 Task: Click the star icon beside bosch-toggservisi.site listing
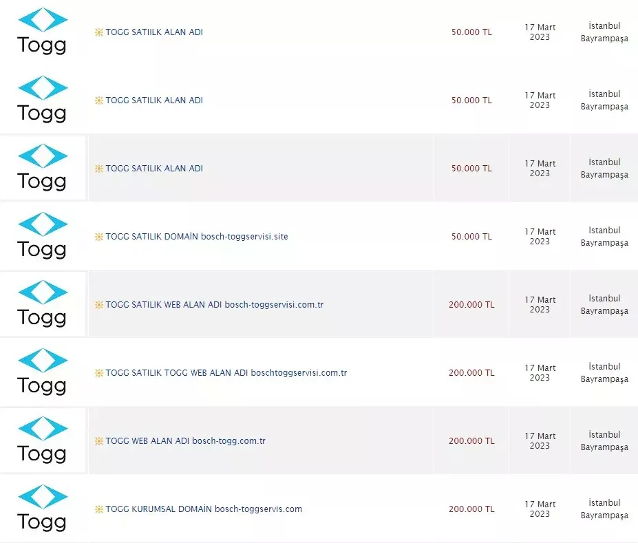[99, 237]
